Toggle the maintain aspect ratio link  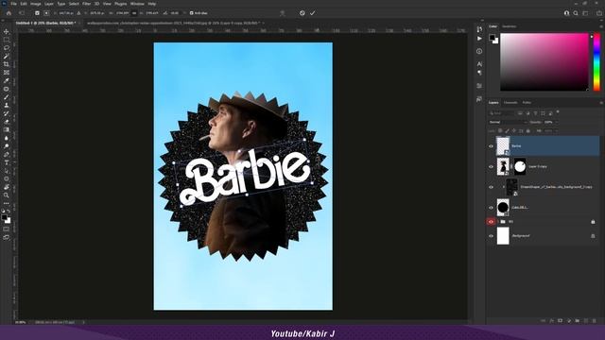(x=134, y=13)
